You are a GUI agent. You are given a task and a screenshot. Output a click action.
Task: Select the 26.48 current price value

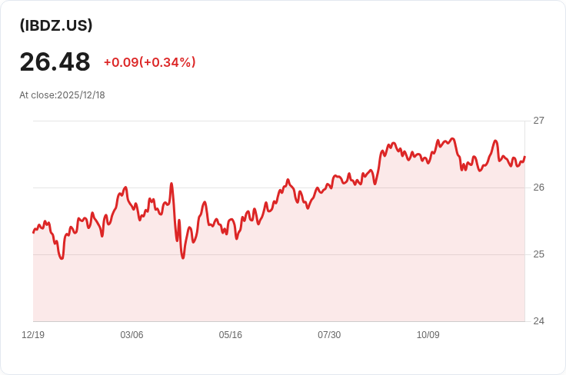[x=55, y=61]
